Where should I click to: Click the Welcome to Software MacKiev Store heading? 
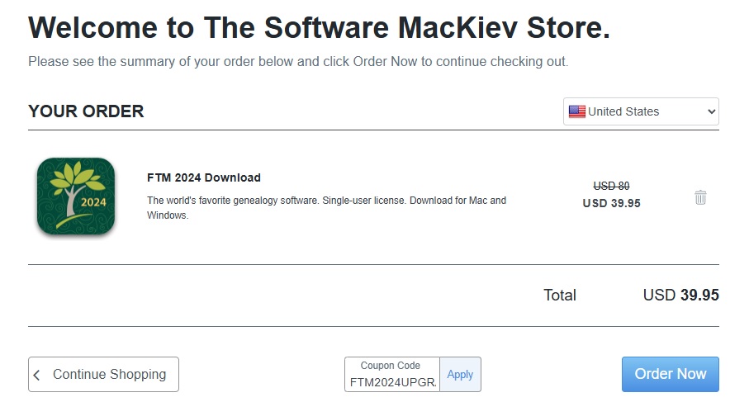(319, 28)
